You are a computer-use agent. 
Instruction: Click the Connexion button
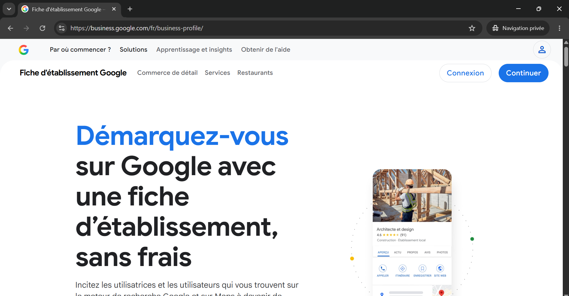[465, 73]
